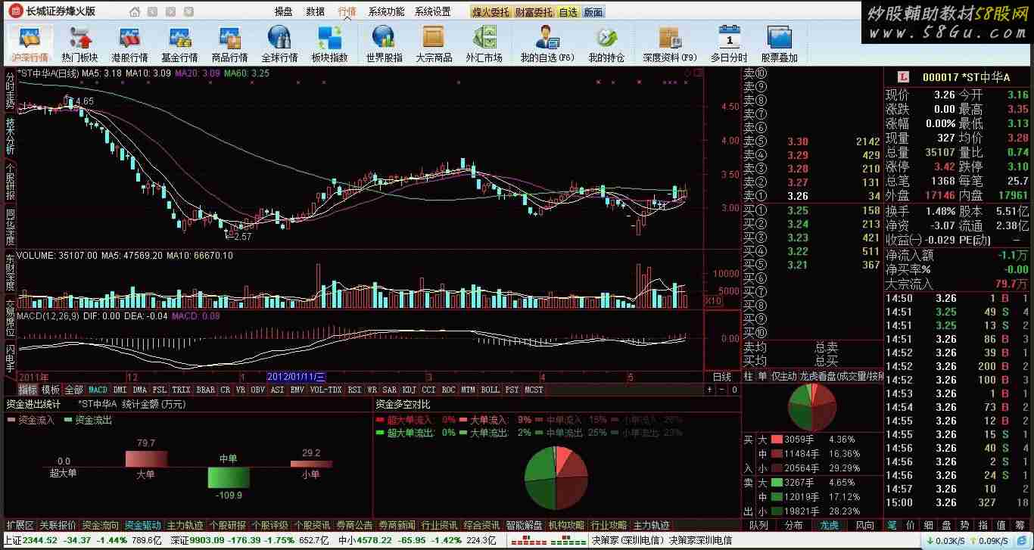Open 系统设置 menu
Image resolution: width=1034 pixels, height=550 pixels.
(x=432, y=11)
